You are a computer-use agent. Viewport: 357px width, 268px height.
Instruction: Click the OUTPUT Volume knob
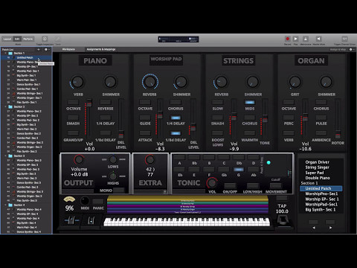pos(79,159)
